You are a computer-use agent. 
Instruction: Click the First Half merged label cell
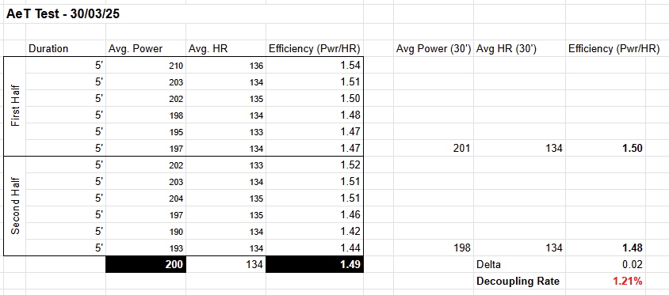tap(15, 107)
